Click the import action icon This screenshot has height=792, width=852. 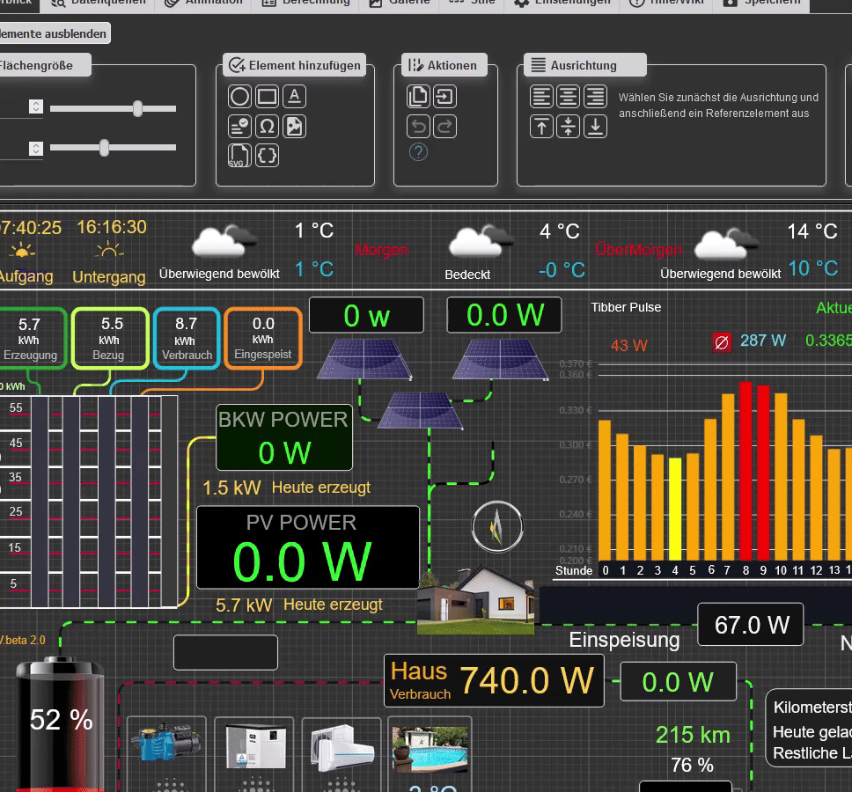445,97
